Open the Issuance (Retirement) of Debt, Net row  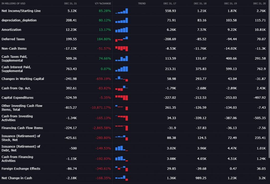pos(21,148)
